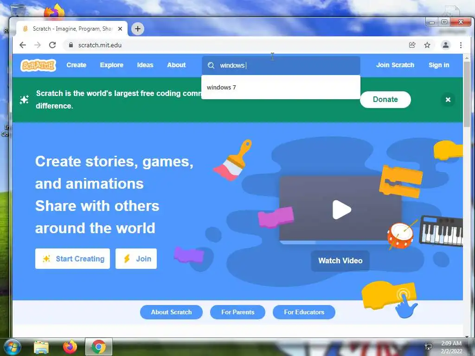The image size is (475, 356).
Task: Click the sparkle icon in the green banner
Action: 24,100
